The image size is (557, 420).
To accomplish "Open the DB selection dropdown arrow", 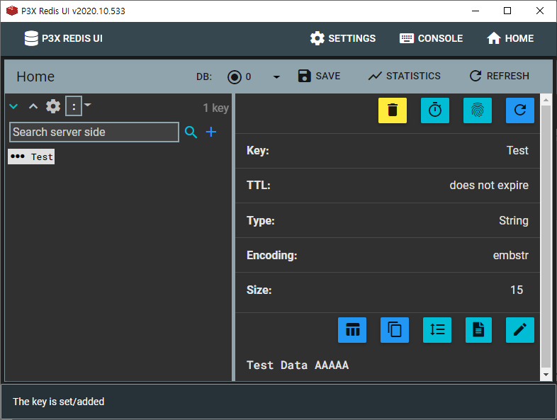I will (276, 76).
